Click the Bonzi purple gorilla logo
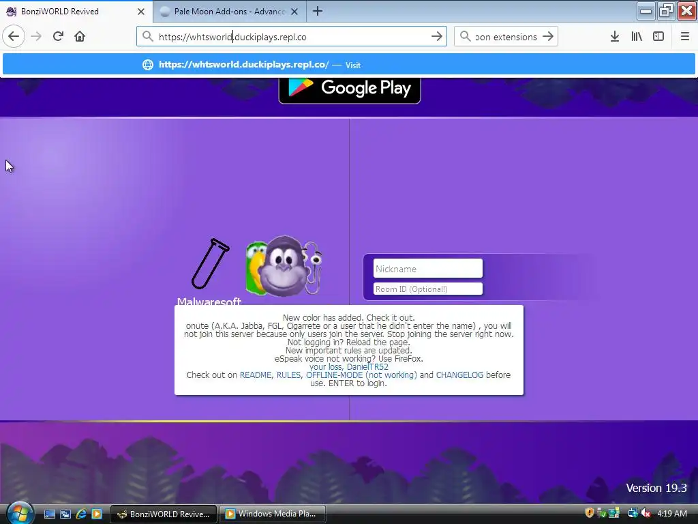Viewport: 698px width, 524px height. pyautogui.click(x=284, y=267)
